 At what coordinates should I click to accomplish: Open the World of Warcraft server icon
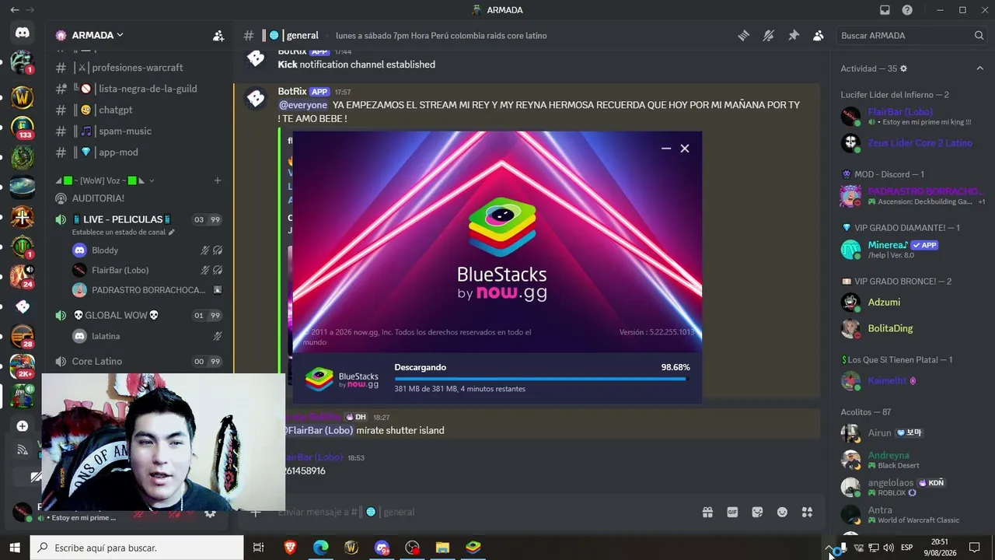click(x=22, y=96)
